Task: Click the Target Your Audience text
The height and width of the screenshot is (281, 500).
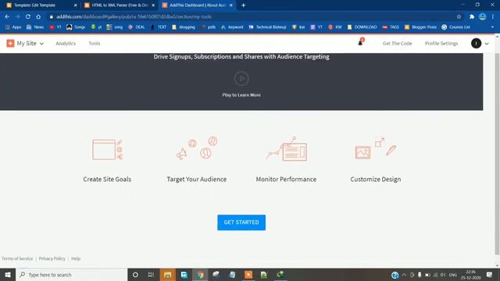Action: (x=196, y=180)
